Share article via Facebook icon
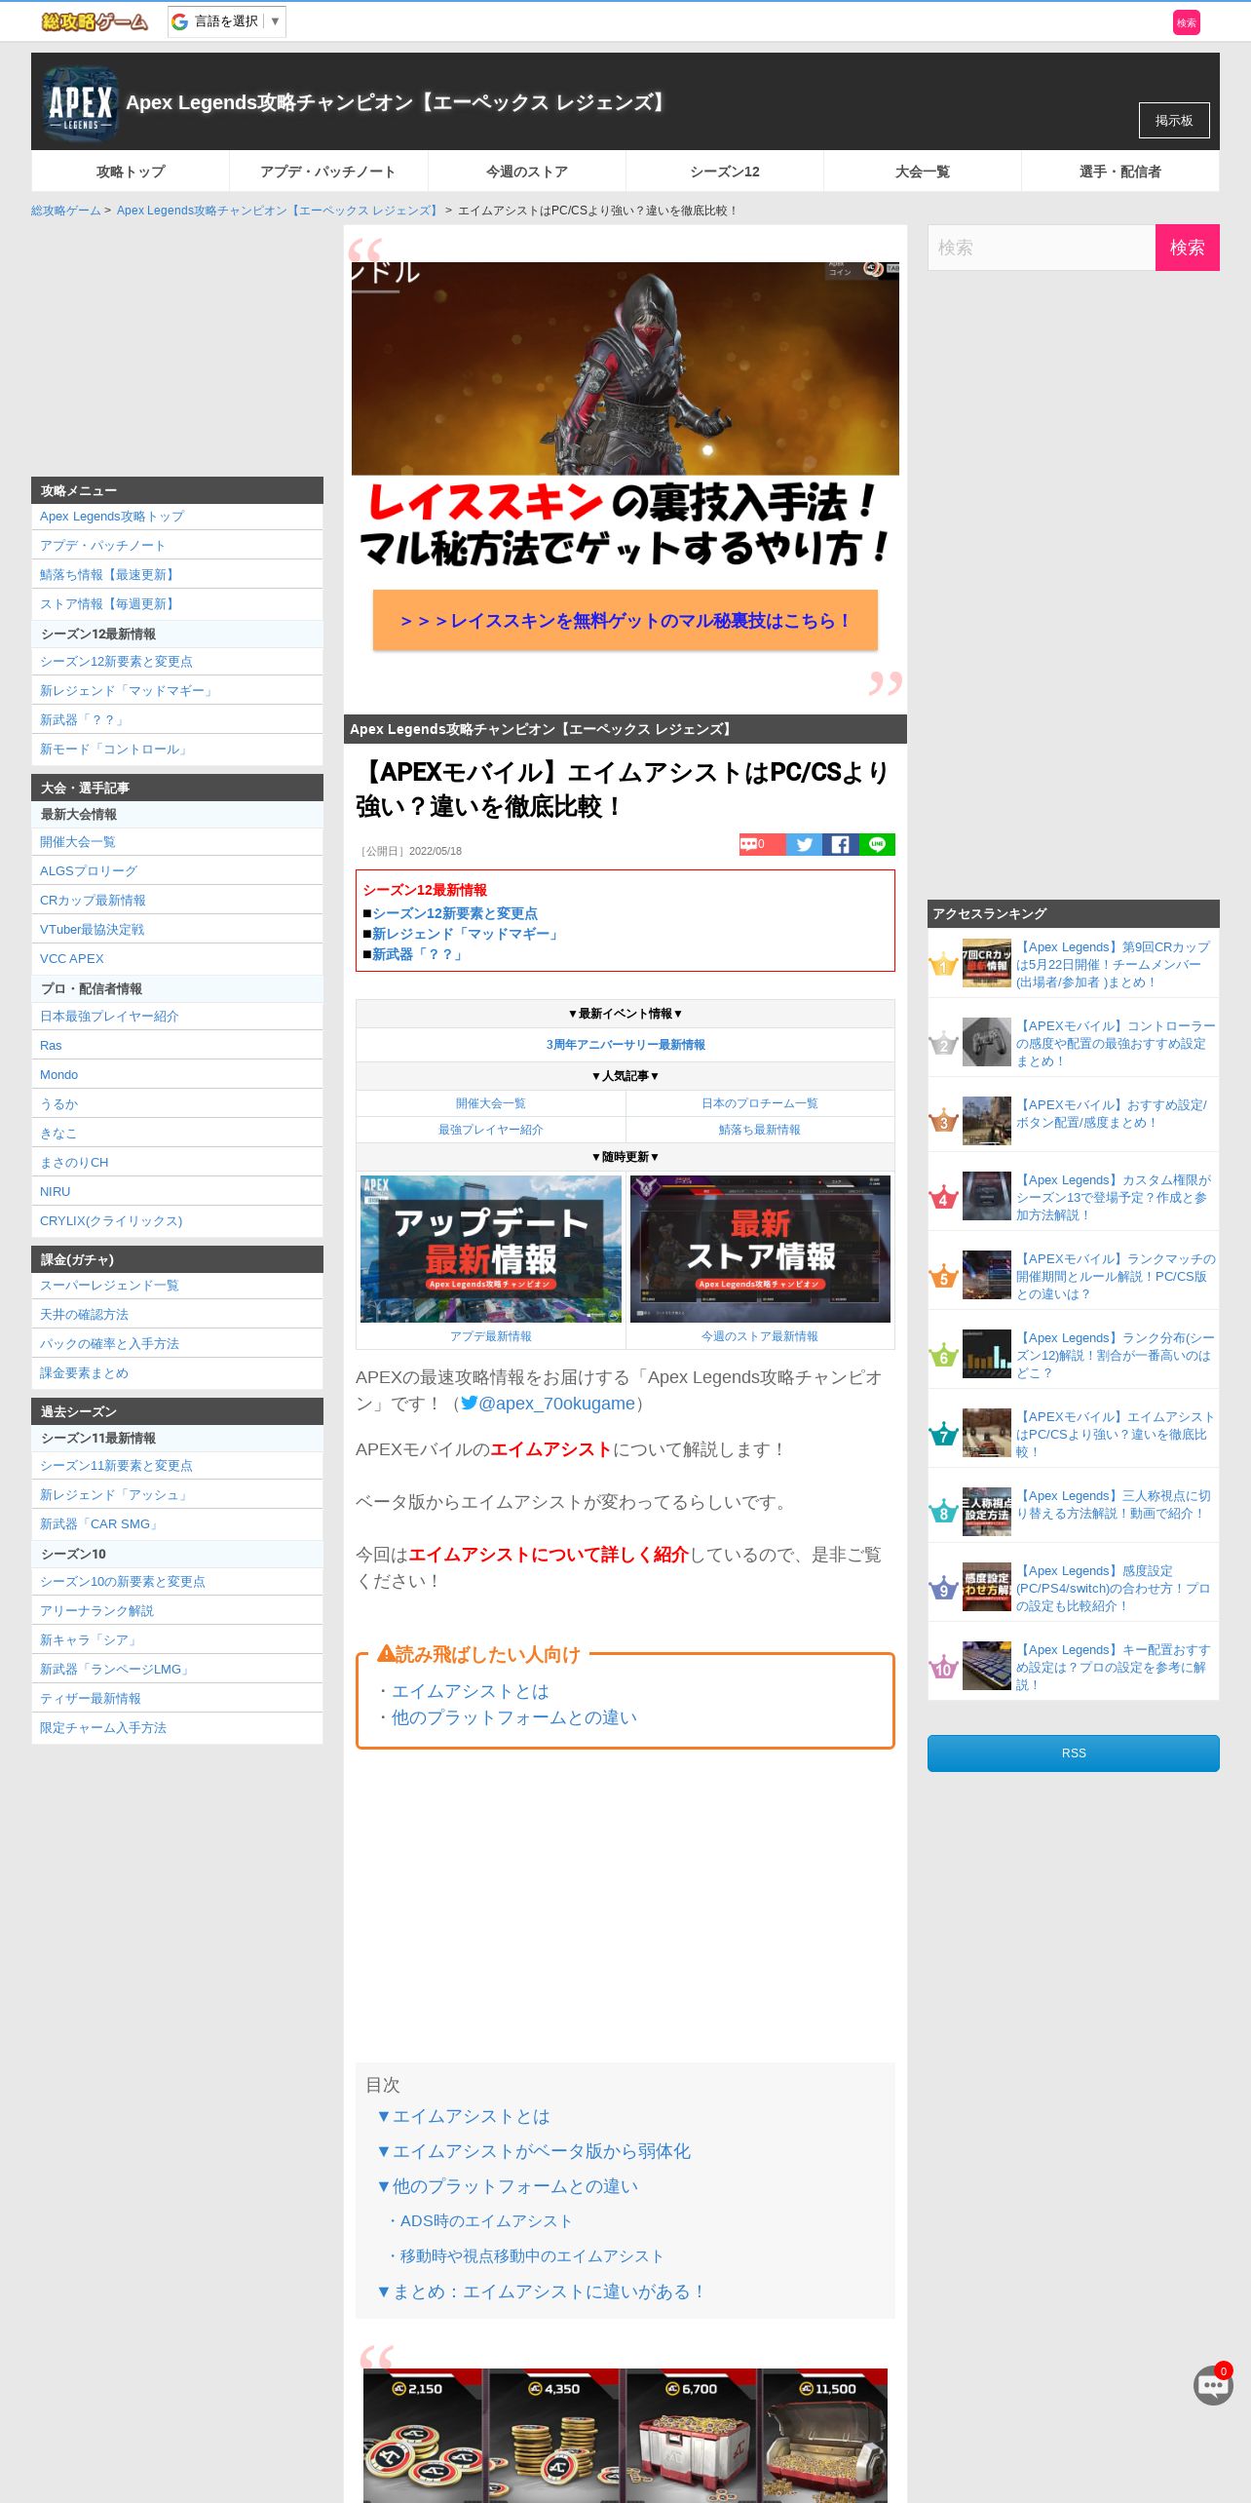The width and height of the screenshot is (1251, 2503). (840, 844)
